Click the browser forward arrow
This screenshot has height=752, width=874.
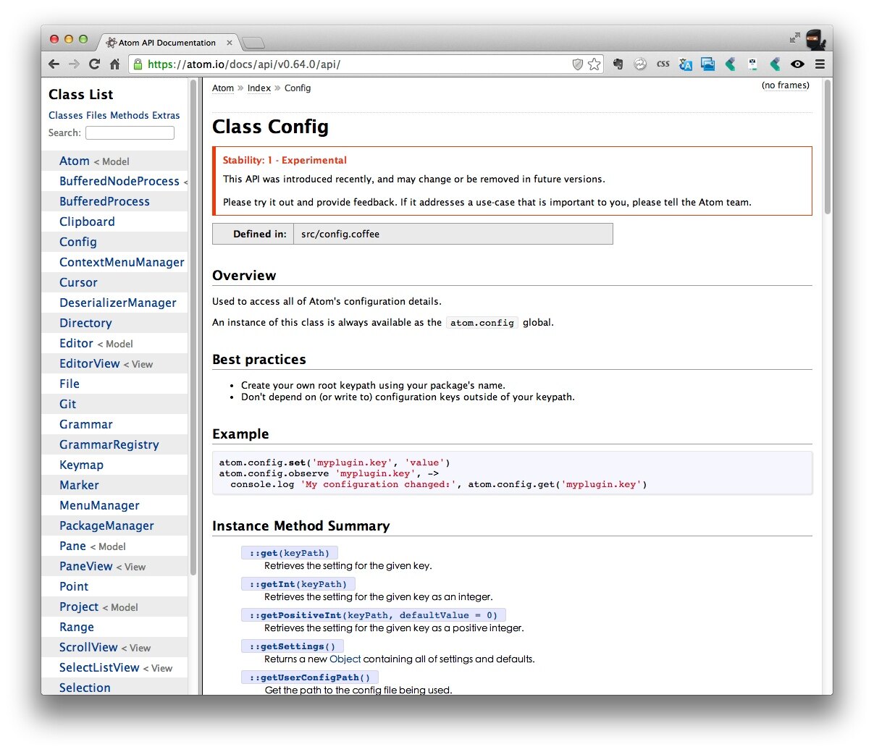pos(74,64)
